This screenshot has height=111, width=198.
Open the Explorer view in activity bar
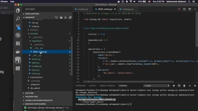tap(18, 10)
